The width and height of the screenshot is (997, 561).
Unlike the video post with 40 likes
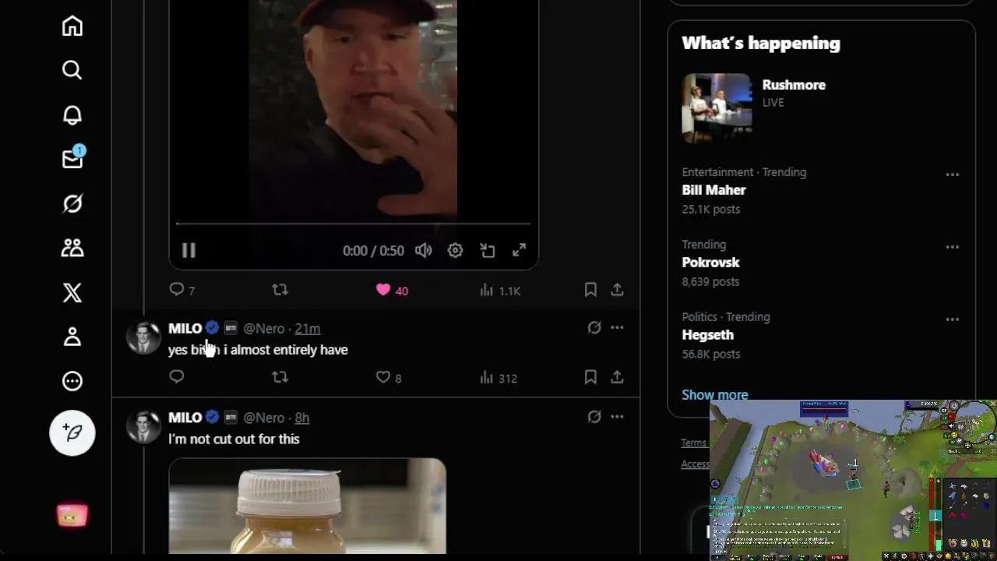pos(383,290)
